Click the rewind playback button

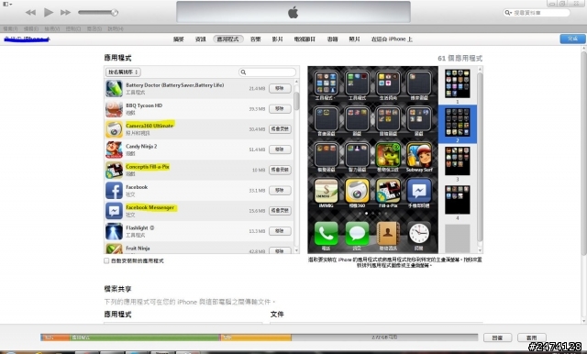pyautogui.click(x=30, y=12)
